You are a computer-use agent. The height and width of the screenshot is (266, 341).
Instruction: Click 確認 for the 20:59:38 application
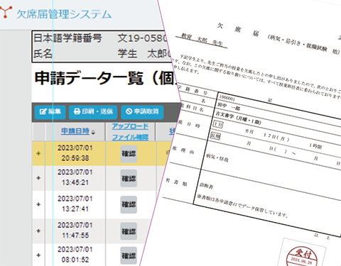click(x=129, y=154)
